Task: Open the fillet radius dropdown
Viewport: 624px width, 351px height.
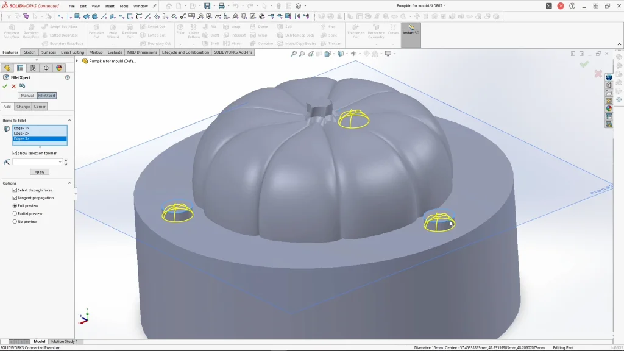Action: pos(60,162)
